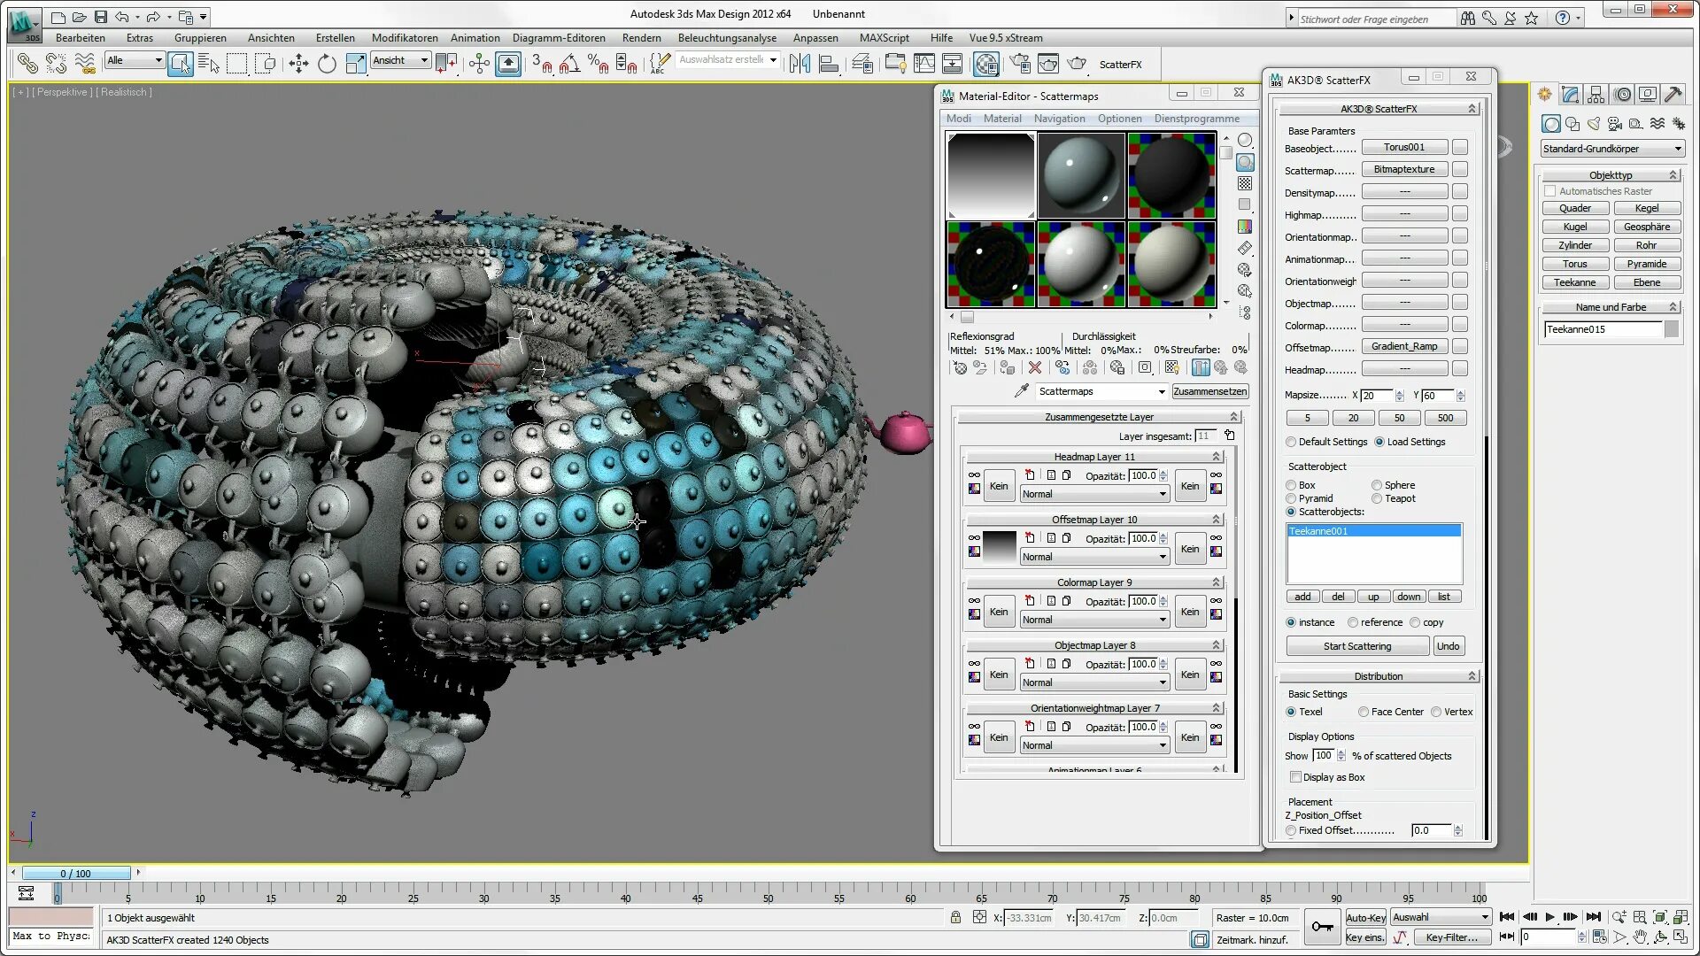The image size is (1700, 956).
Task: Click the material eyedropper icon
Action: (1021, 390)
